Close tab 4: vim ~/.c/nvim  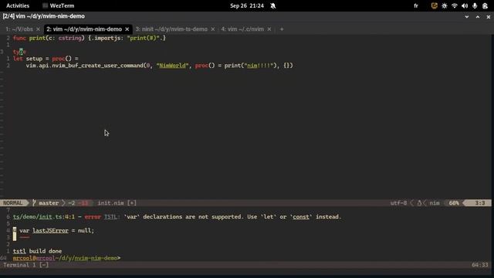pos(269,29)
